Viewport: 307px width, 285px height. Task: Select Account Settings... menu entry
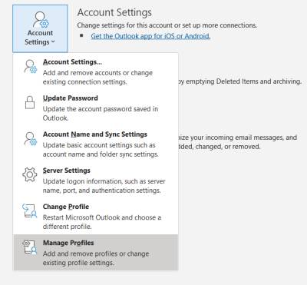pos(95,71)
